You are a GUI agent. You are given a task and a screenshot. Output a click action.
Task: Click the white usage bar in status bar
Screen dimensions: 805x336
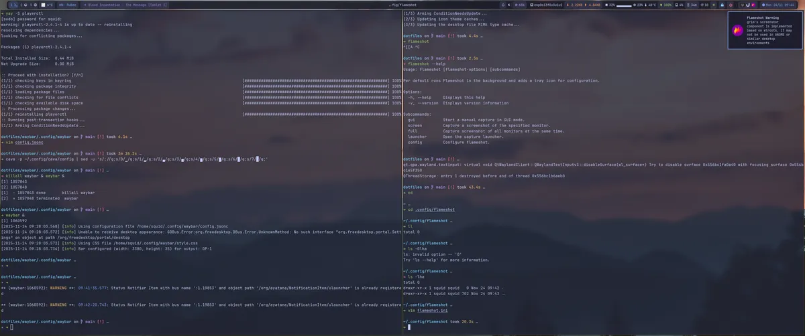625,5
